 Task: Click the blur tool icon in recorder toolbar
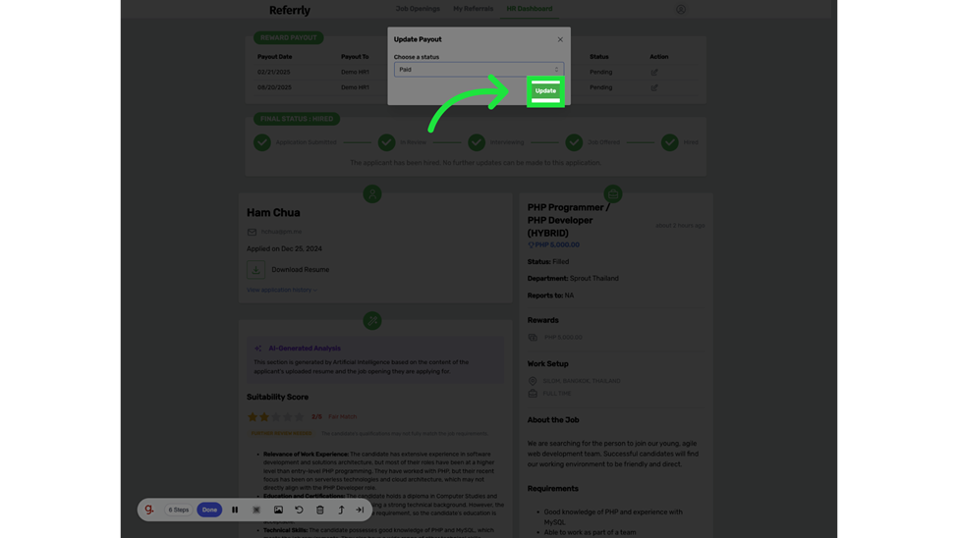(x=256, y=510)
